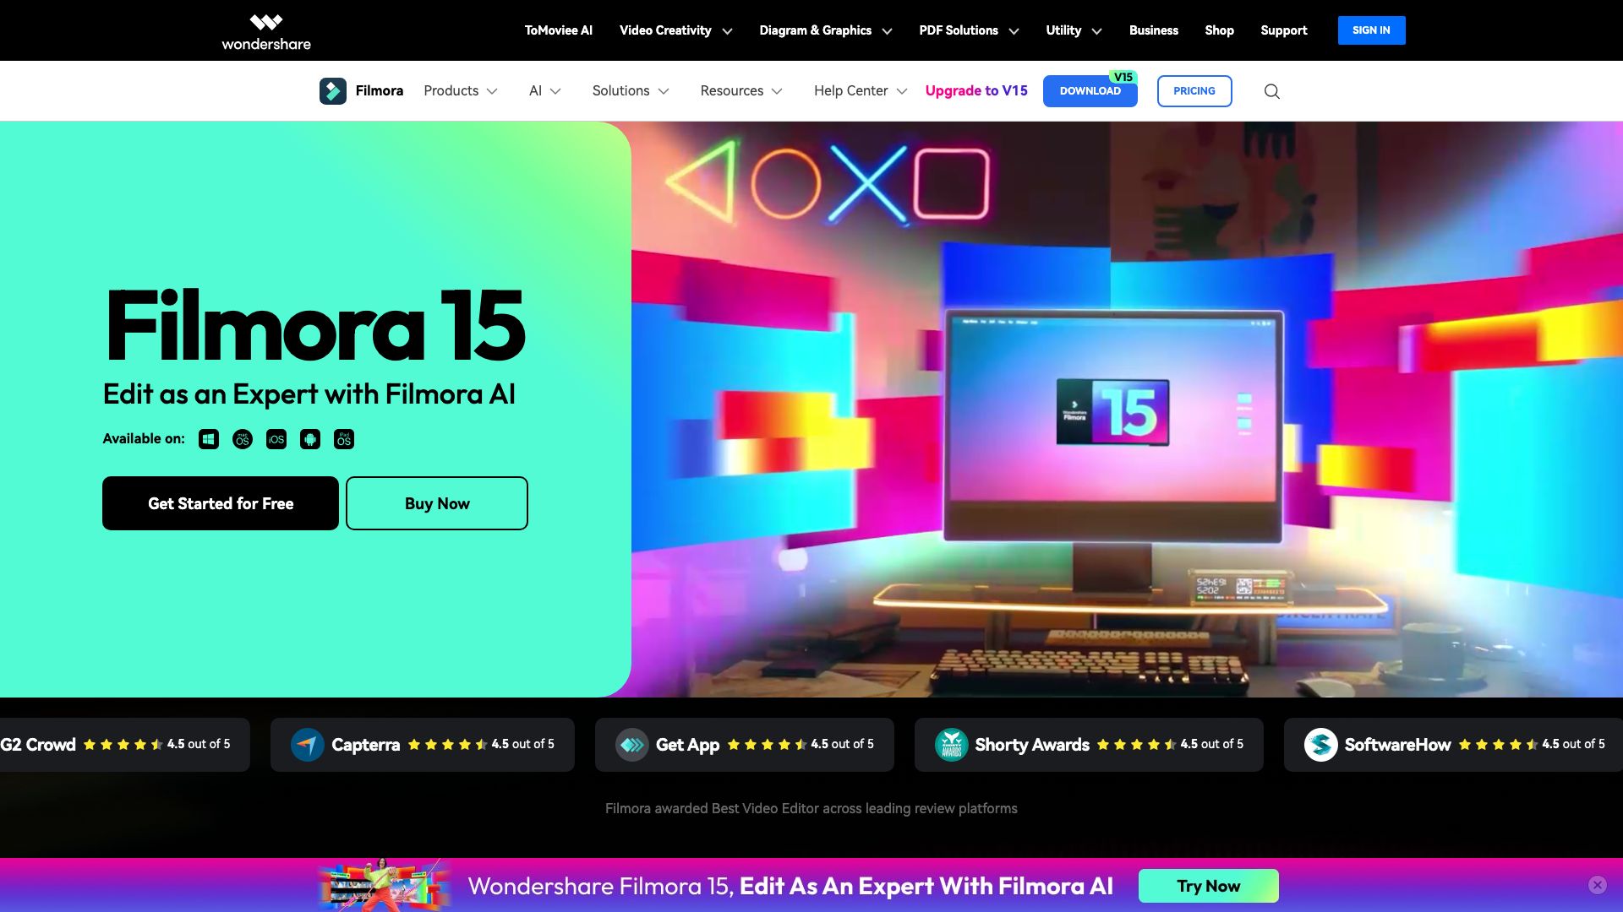This screenshot has width=1623, height=912.
Task: Open the PDF Solutions menu
Action: pyautogui.click(x=959, y=30)
